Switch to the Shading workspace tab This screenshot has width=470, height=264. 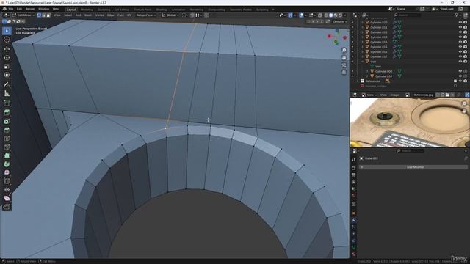pyautogui.click(x=162, y=10)
